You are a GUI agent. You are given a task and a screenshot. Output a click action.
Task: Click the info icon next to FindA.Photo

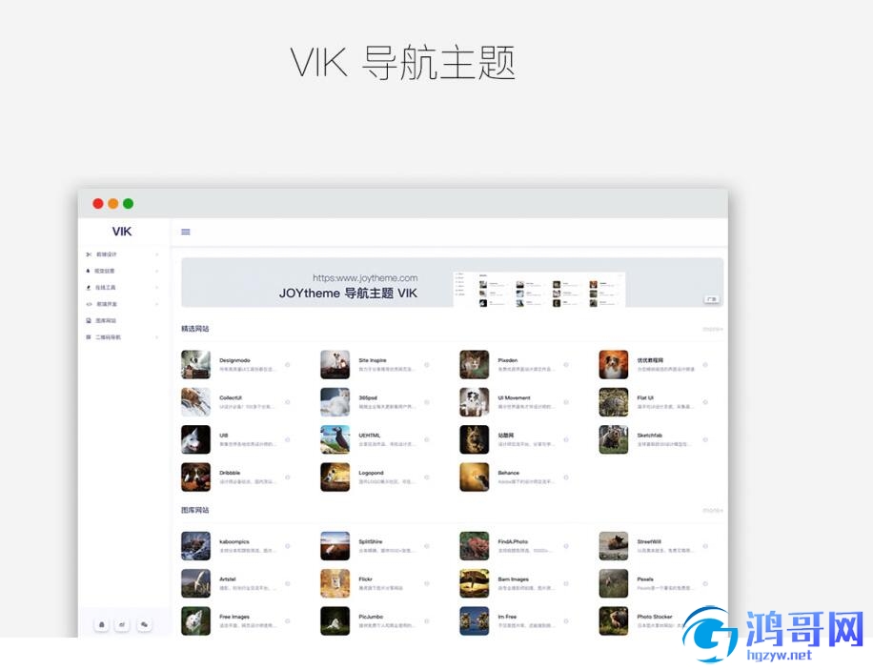(566, 546)
